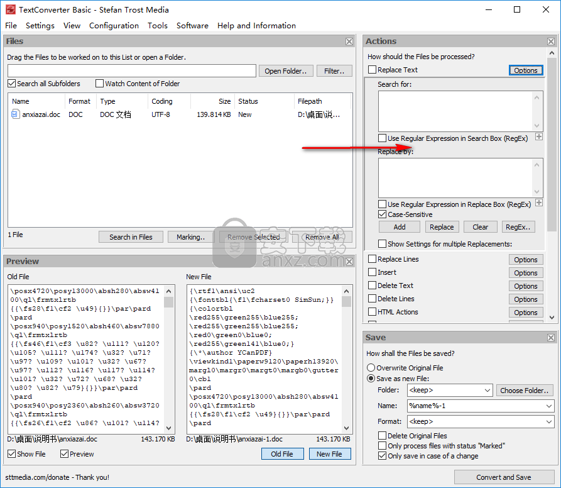561x488 pixels.
Task: Close the Files panel with its X icon
Action: pos(349,42)
